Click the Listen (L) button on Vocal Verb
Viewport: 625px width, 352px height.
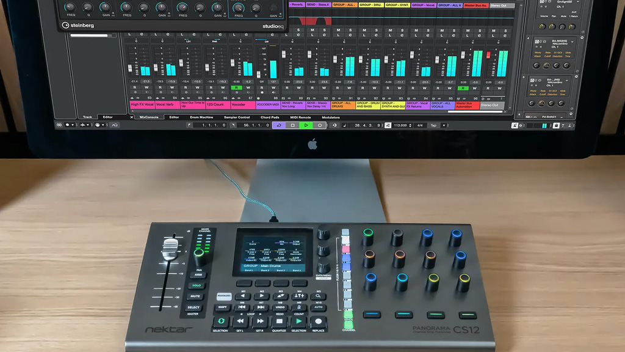(156, 34)
